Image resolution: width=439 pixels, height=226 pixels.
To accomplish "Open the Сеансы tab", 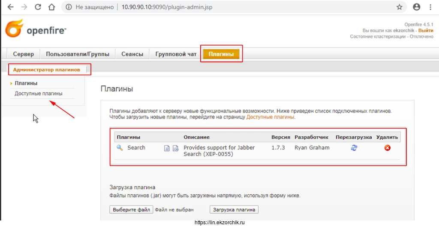I will point(132,54).
